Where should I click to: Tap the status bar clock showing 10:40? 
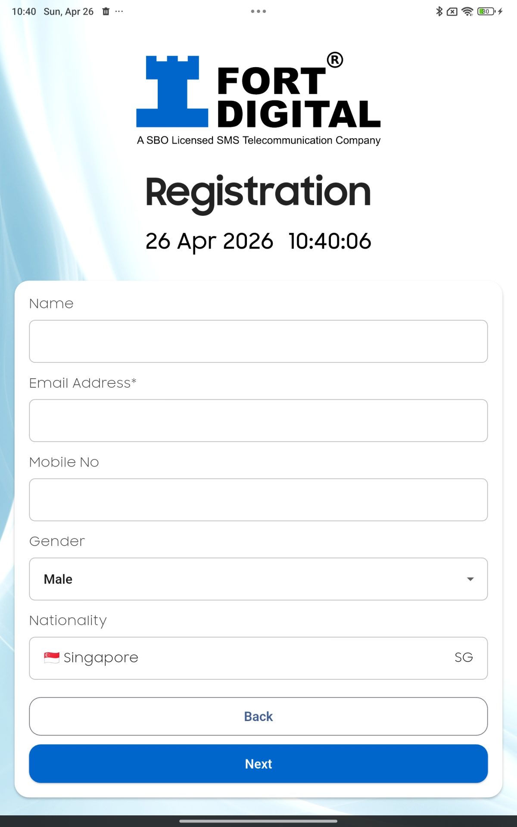tap(24, 12)
